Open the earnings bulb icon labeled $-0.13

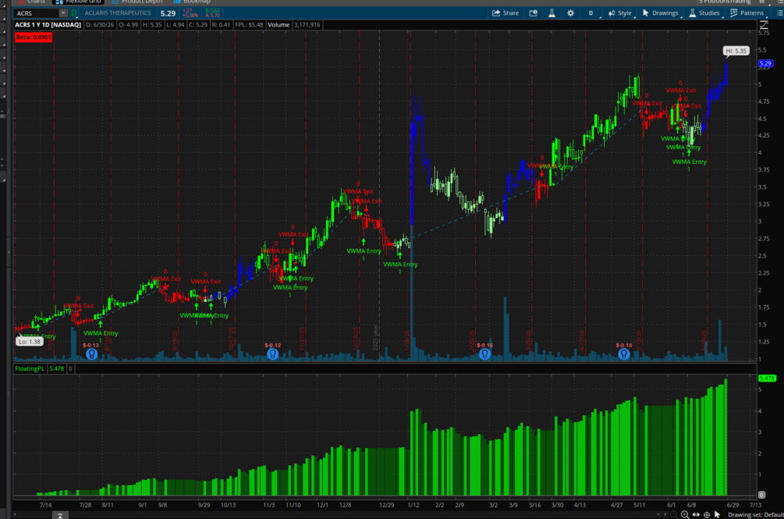coord(91,354)
